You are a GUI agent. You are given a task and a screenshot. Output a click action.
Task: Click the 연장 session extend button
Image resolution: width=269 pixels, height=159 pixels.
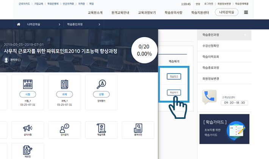(x=198, y=4)
